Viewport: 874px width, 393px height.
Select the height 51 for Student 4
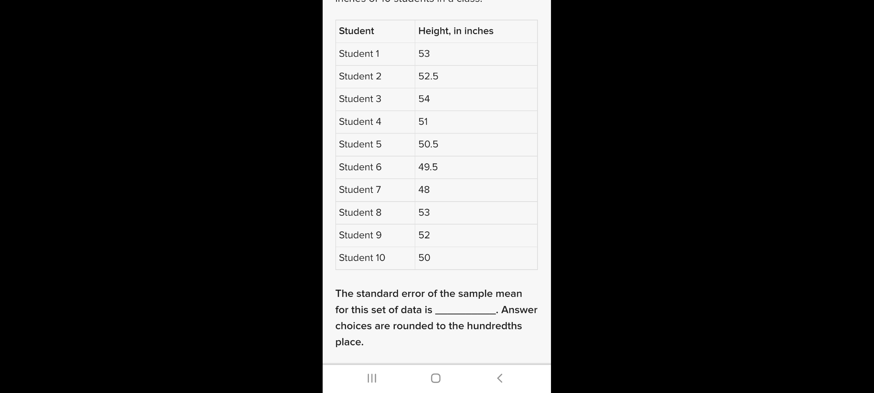click(x=424, y=122)
